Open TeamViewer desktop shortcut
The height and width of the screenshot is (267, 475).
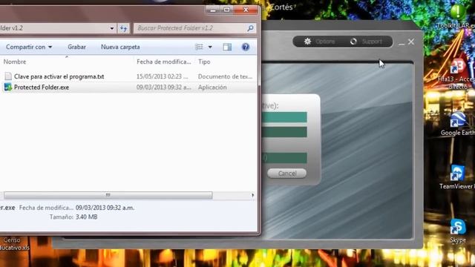coord(457,177)
